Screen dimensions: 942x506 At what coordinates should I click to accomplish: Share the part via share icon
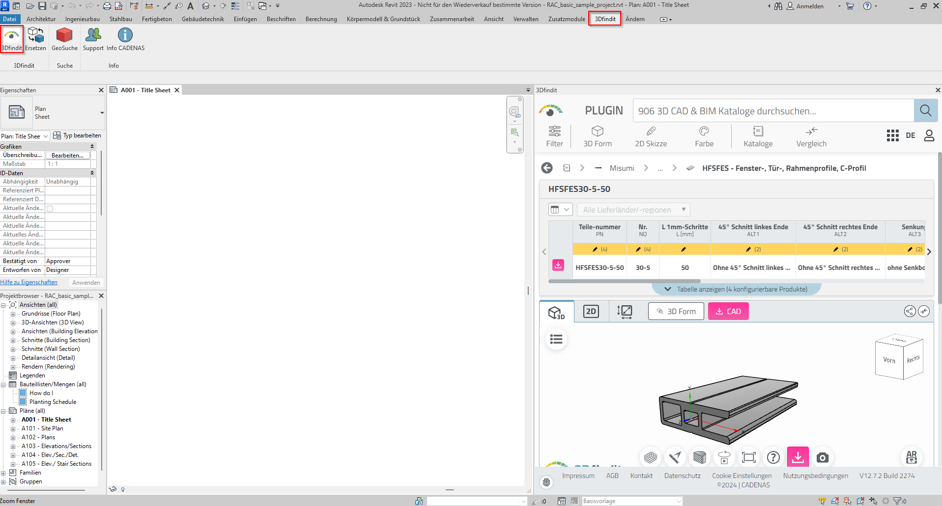pos(910,311)
